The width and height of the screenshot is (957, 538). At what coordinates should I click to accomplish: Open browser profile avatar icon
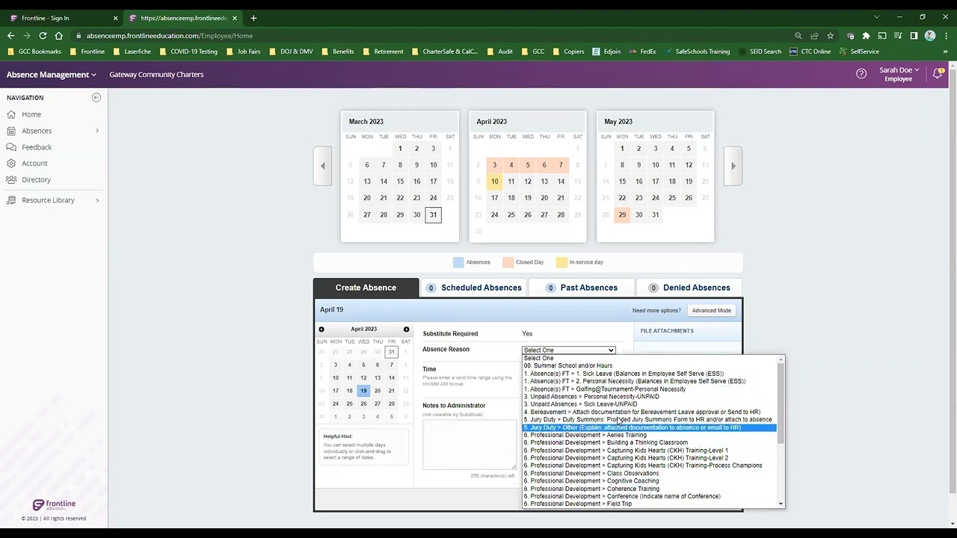click(x=930, y=36)
